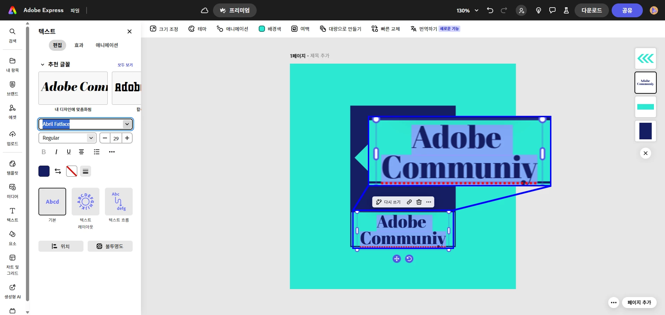665x315 pixels.
Task: Open the 템플릿 Templates panel
Action: (x=12, y=167)
